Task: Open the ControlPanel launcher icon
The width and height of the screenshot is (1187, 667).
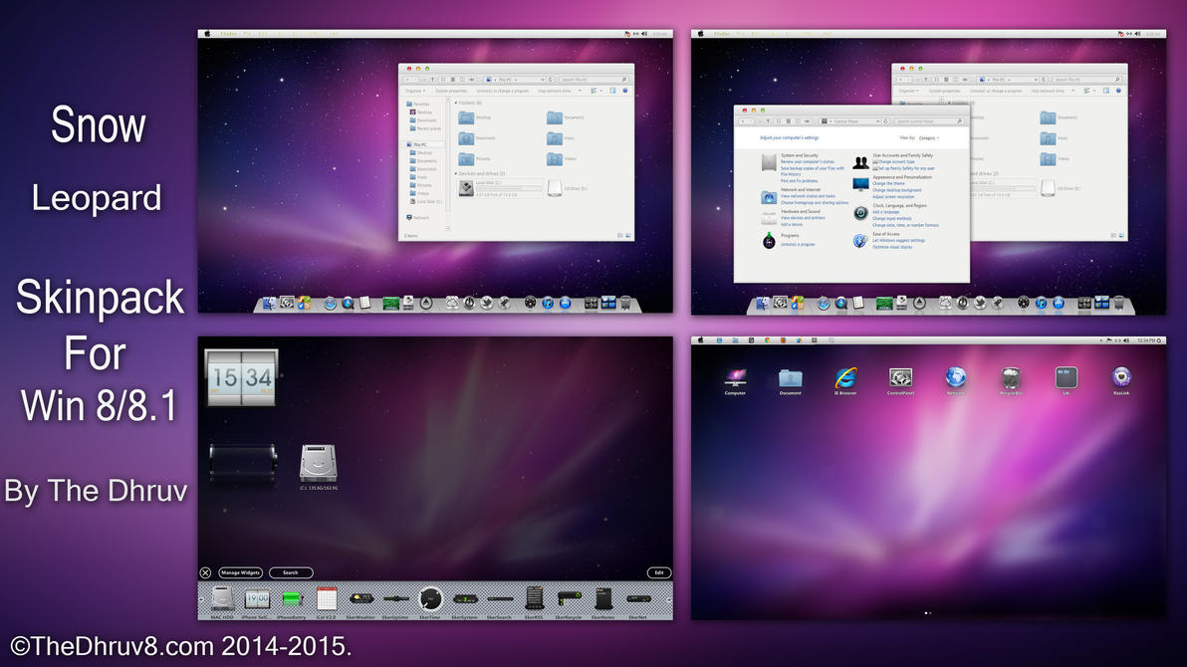Action: point(900,378)
